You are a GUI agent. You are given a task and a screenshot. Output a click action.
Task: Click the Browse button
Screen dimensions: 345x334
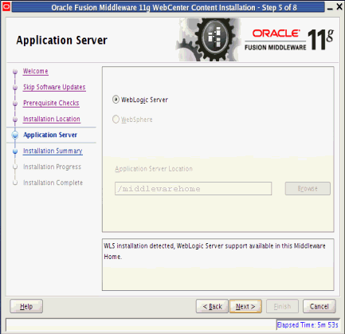pyautogui.click(x=308, y=188)
